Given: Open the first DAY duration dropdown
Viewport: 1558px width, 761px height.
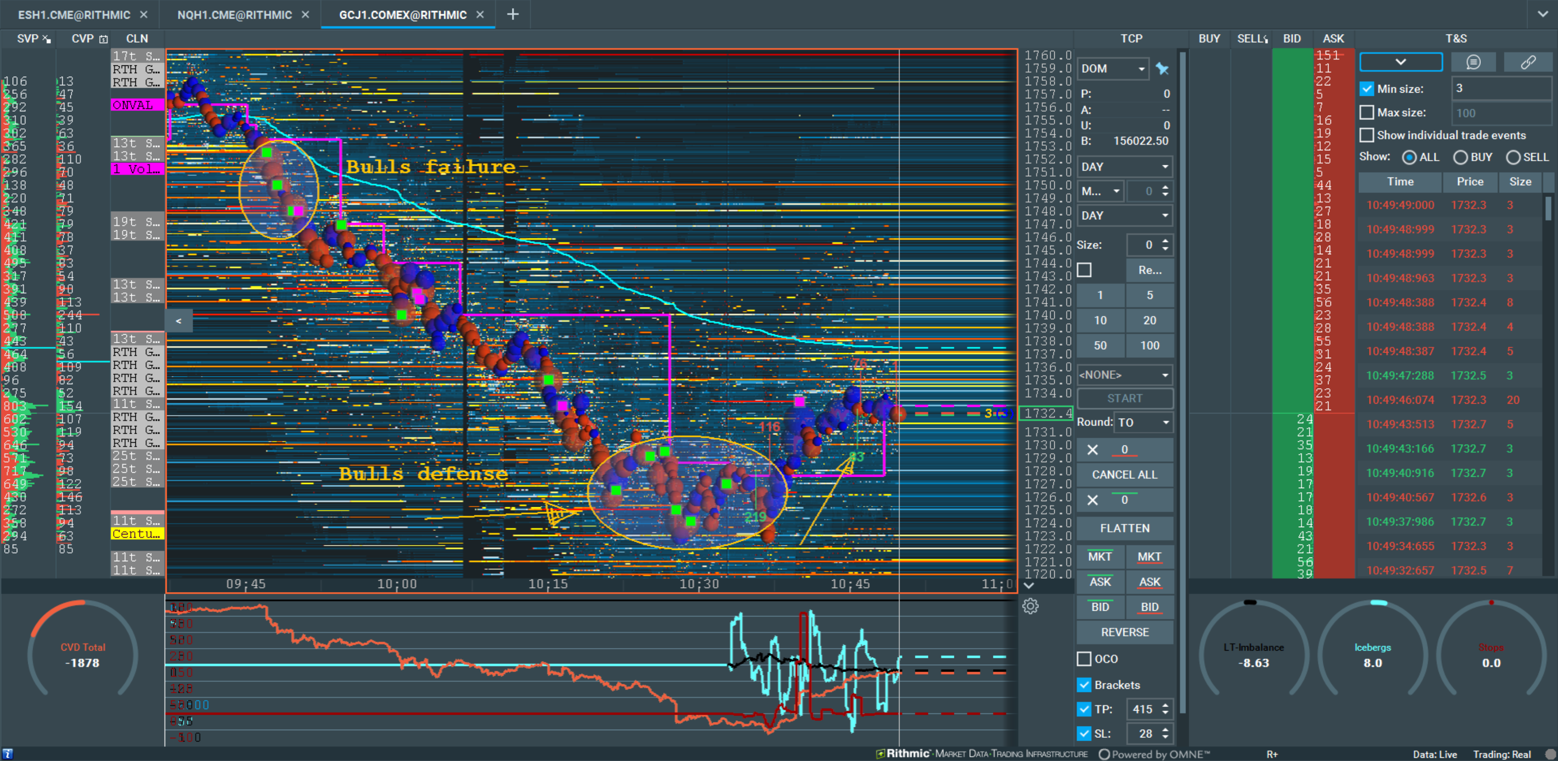Looking at the screenshot, I should click(x=1125, y=167).
